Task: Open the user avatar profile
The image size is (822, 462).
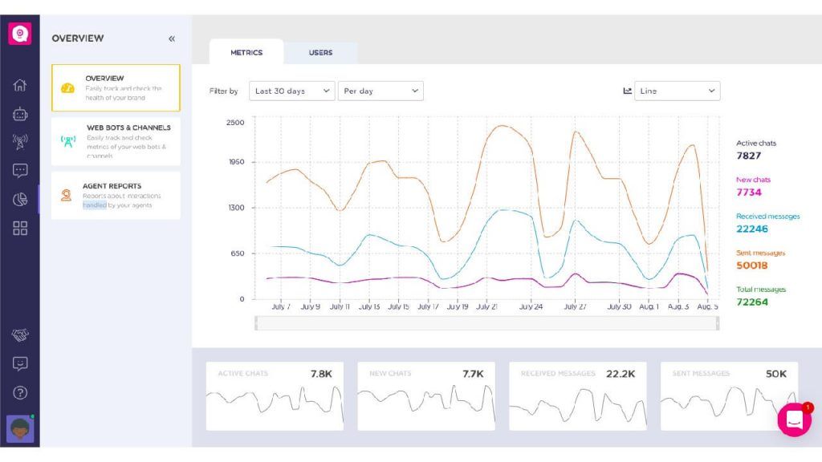Action: pos(20,429)
